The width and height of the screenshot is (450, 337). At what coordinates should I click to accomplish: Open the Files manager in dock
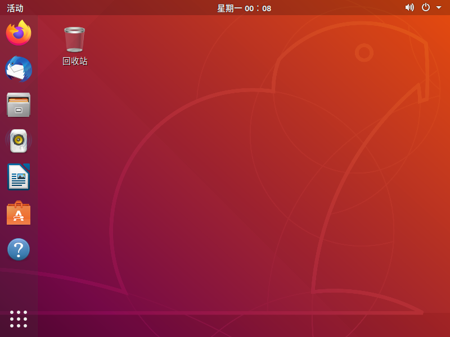click(x=19, y=105)
